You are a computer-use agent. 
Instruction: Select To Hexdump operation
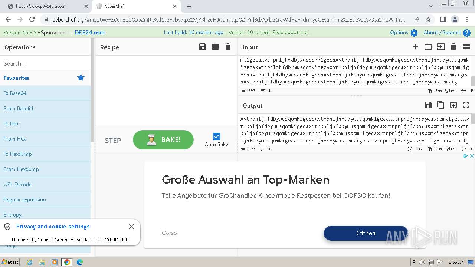[45, 154]
